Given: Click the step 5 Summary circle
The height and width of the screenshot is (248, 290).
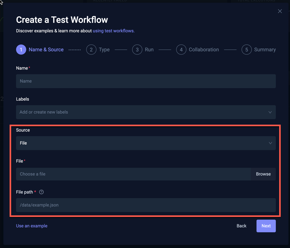Looking at the screenshot, I should coord(247,49).
